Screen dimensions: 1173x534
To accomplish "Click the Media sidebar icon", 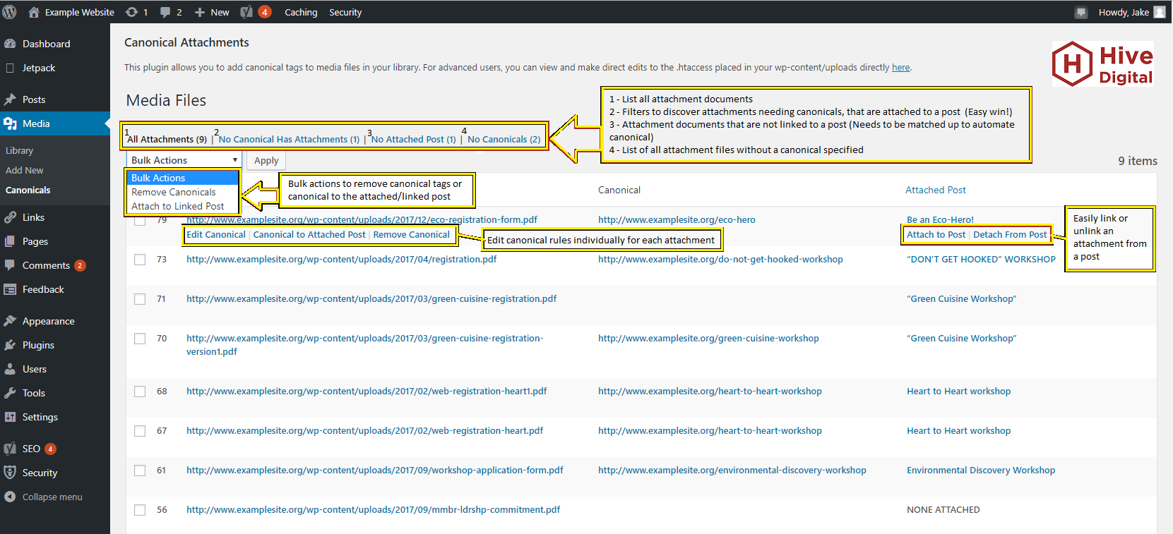I will tap(10, 123).
